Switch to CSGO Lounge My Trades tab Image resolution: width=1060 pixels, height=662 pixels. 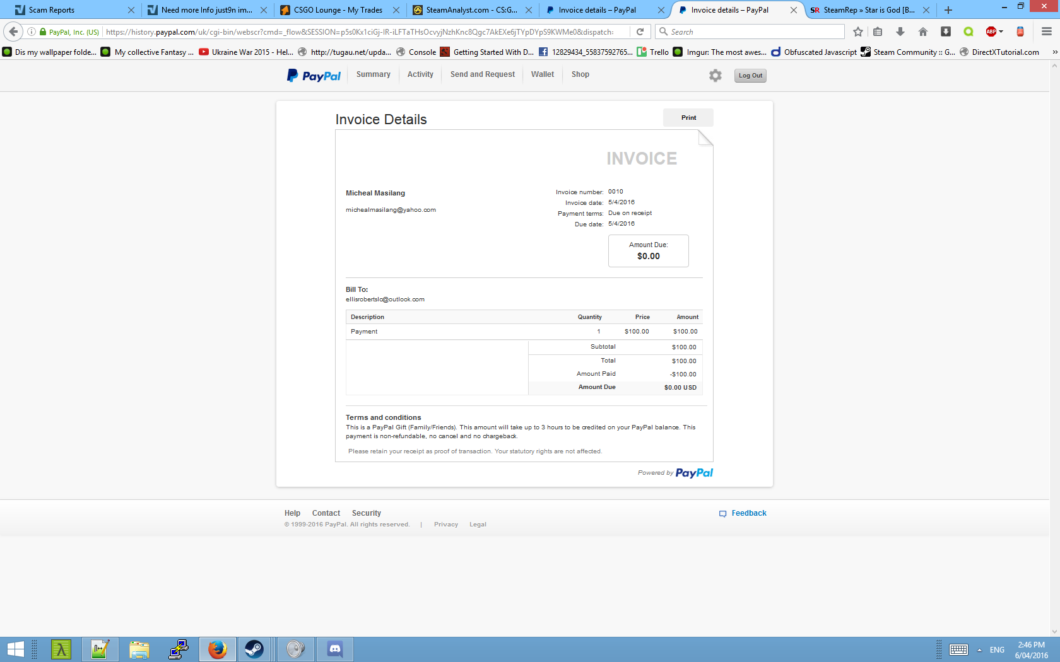338,10
